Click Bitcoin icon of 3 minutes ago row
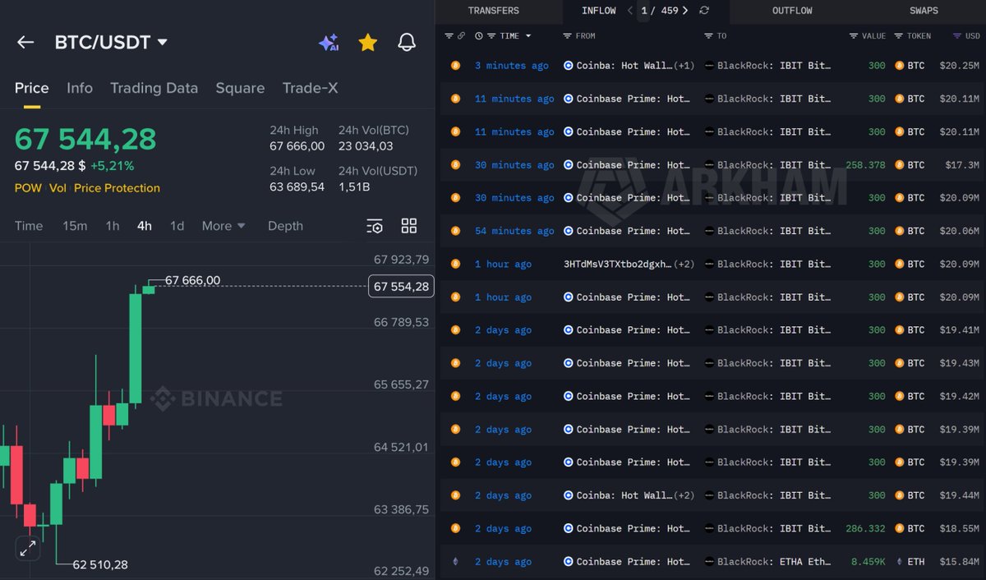The height and width of the screenshot is (580, 986). [456, 66]
